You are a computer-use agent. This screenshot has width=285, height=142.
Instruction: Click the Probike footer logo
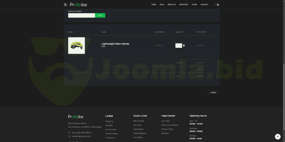[x=75, y=117]
